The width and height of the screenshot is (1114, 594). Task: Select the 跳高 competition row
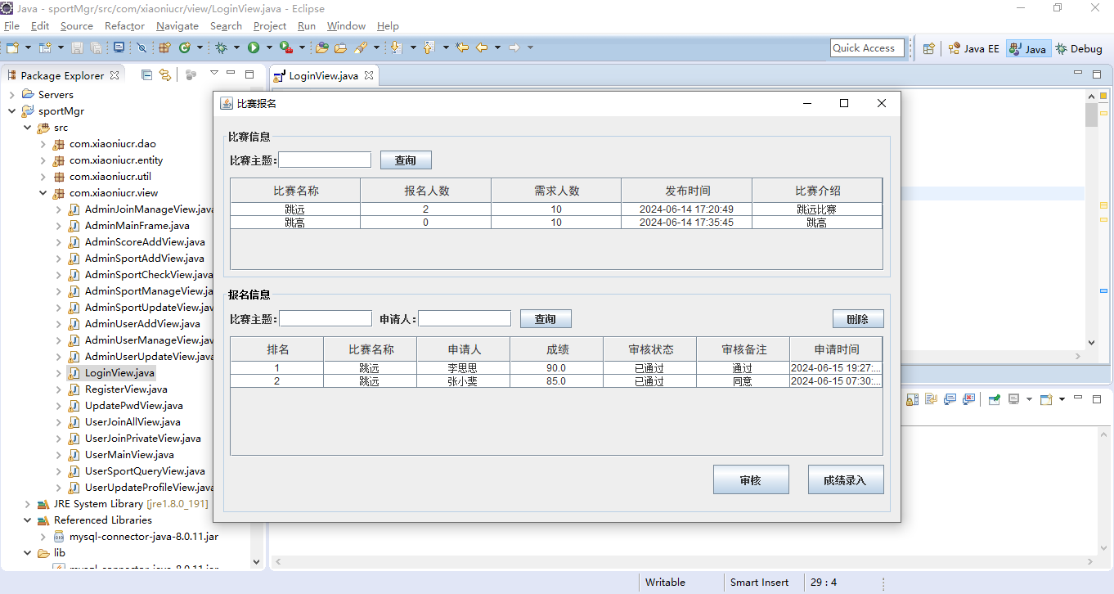[x=556, y=223]
